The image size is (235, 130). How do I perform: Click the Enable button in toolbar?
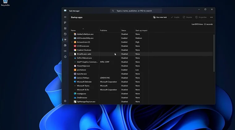pos(175,17)
